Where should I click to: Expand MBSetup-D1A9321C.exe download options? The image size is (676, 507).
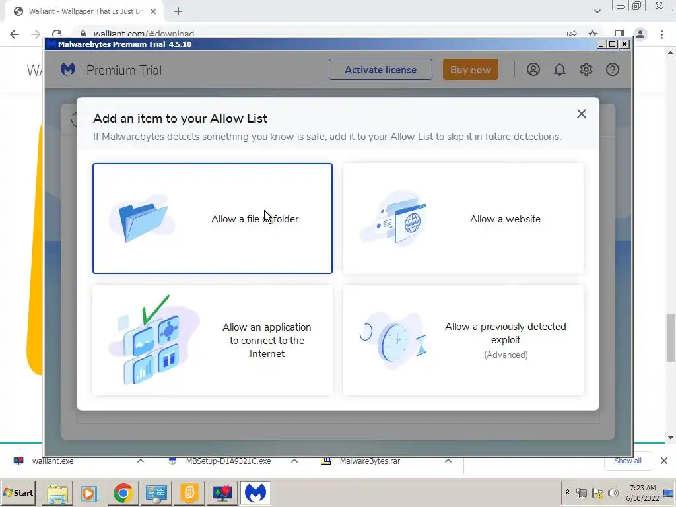[x=294, y=461]
